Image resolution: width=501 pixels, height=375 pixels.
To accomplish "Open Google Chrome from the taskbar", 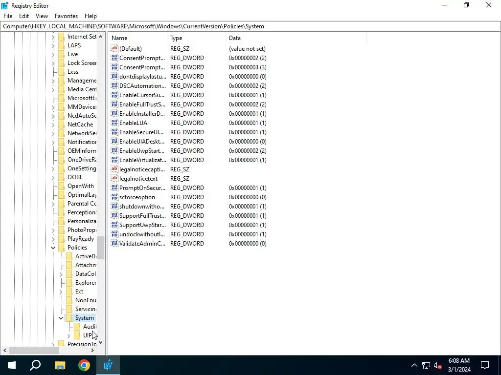I will pyautogui.click(x=84, y=365).
